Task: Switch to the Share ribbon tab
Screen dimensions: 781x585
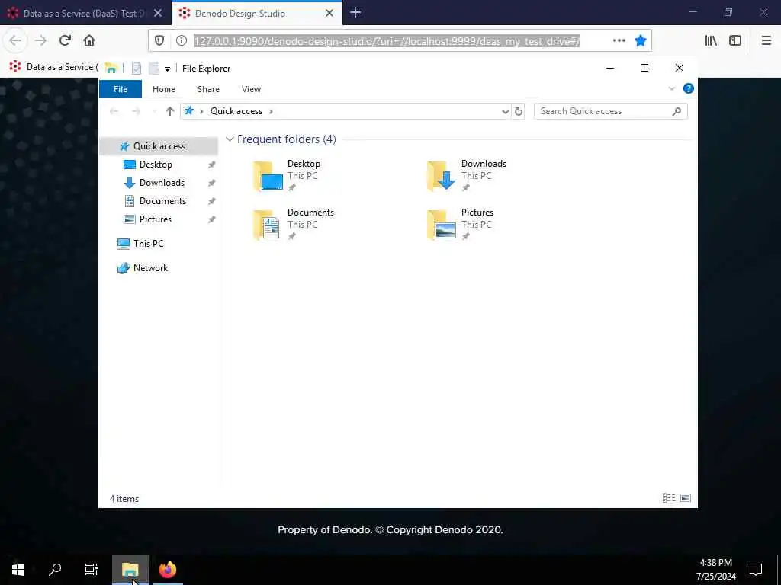Action: pyautogui.click(x=208, y=89)
